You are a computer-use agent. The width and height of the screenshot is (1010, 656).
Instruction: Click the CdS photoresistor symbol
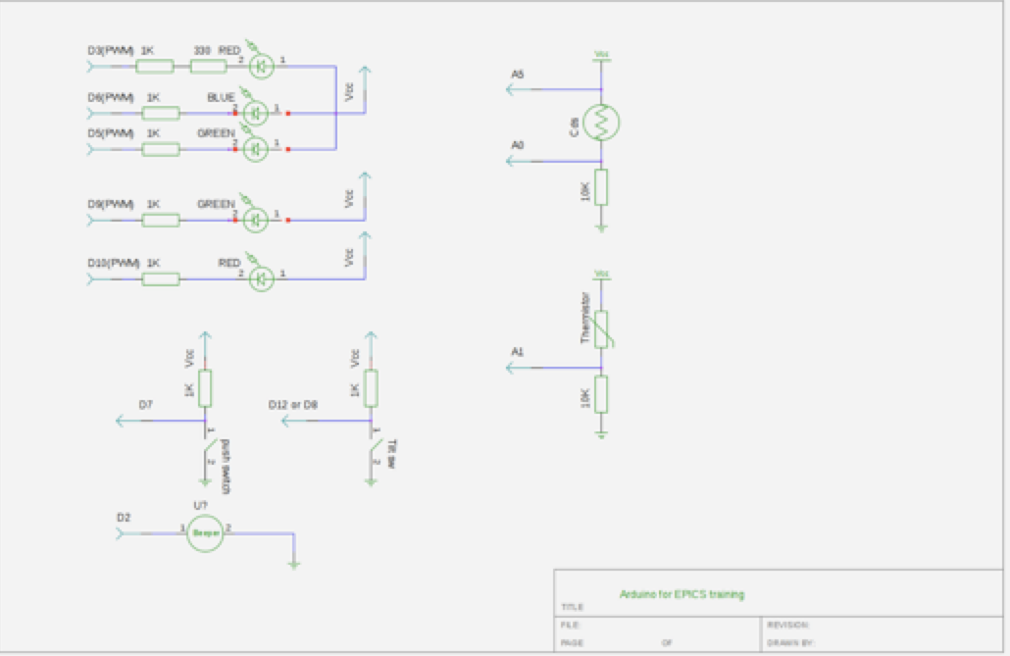tap(601, 122)
